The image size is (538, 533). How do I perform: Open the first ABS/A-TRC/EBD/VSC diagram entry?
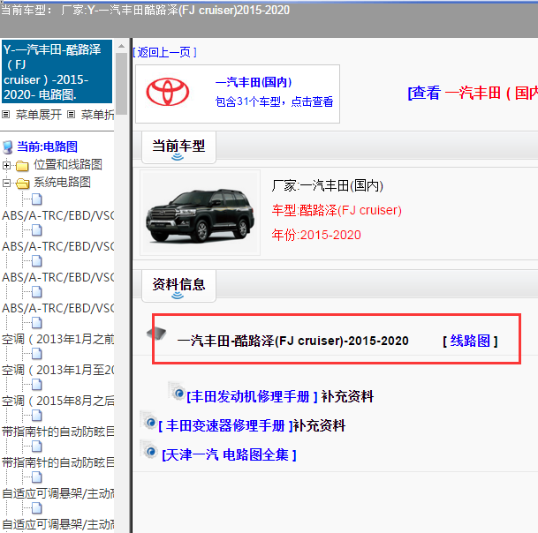pos(57,215)
